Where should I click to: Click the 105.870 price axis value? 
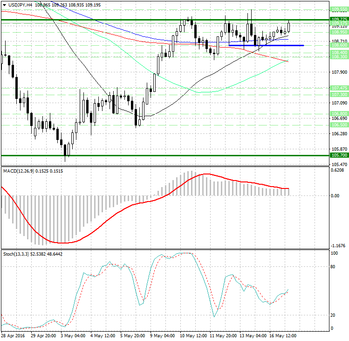pos(339,149)
